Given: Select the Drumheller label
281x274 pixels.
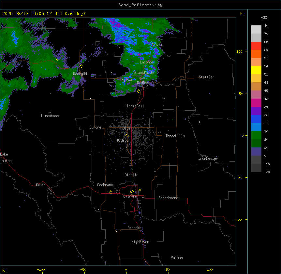Looking at the screenshot, I should point(208,158).
